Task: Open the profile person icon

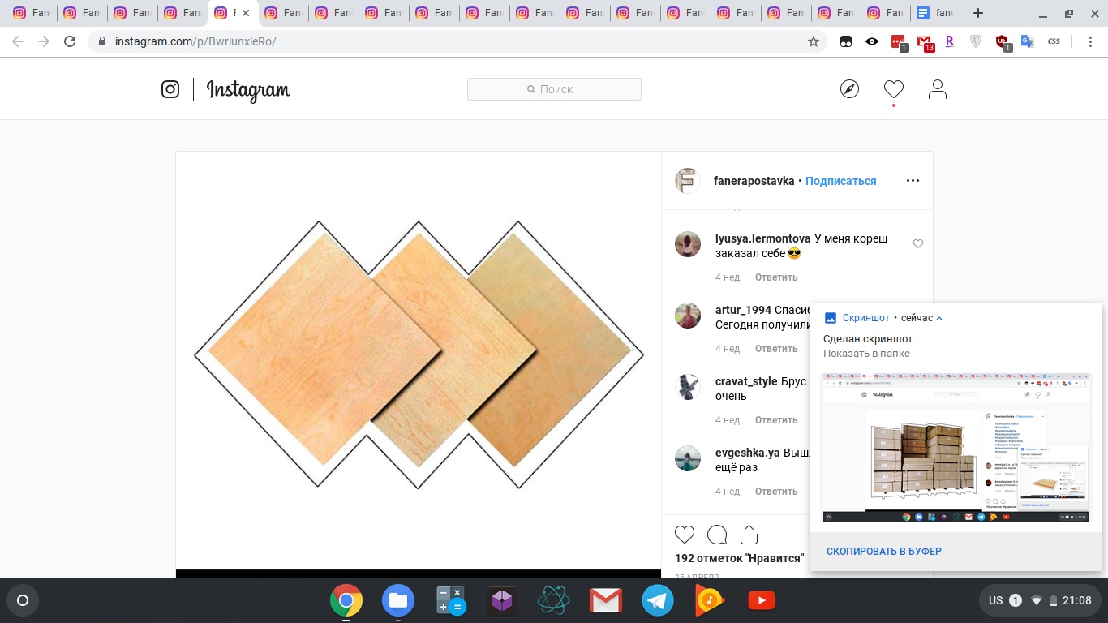Action: click(938, 89)
